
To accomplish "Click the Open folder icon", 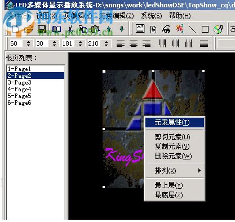I will [29, 29].
